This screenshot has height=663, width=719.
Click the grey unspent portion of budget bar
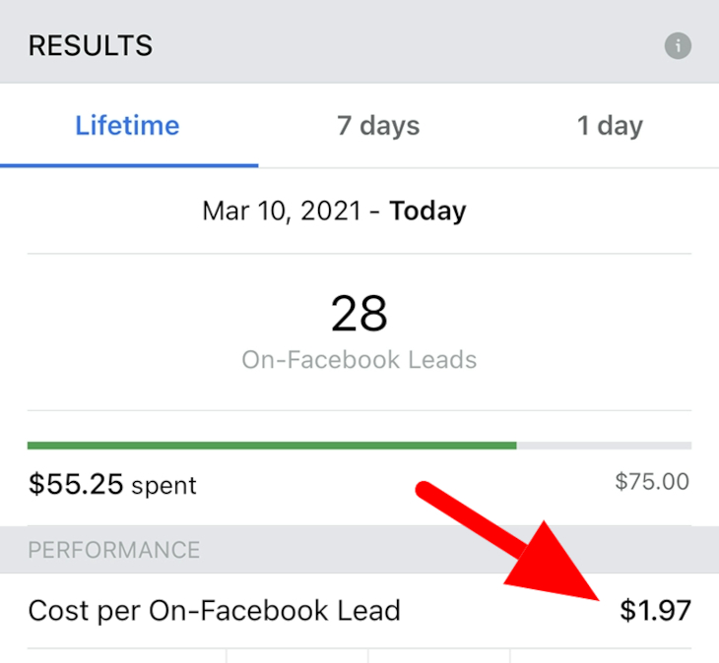point(603,446)
